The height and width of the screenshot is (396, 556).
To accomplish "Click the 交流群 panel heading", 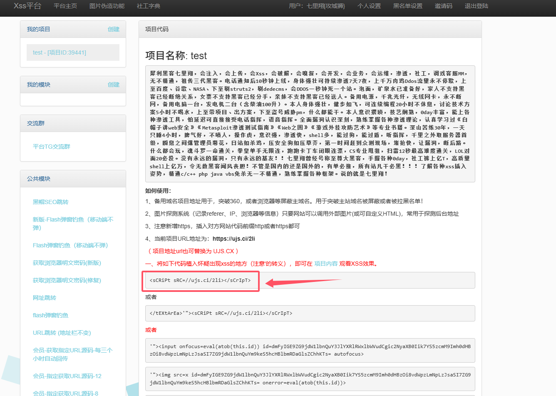I will click(x=36, y=123).
